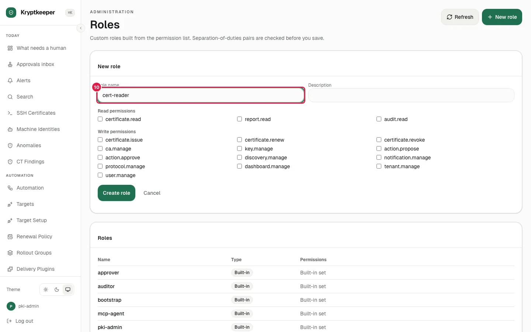Click the Rollout Groups layers icon
Screen dimensions: 531x332
(10, 253)
